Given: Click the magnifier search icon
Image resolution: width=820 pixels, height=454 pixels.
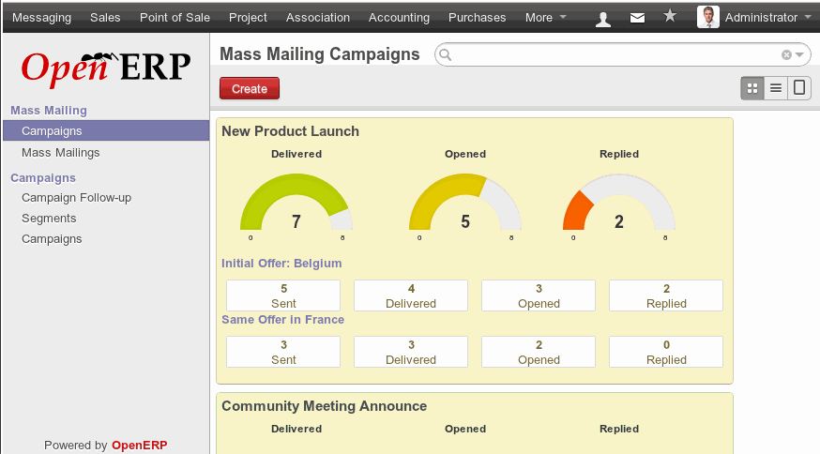Looking at the screenshot, I should point(445,54).
